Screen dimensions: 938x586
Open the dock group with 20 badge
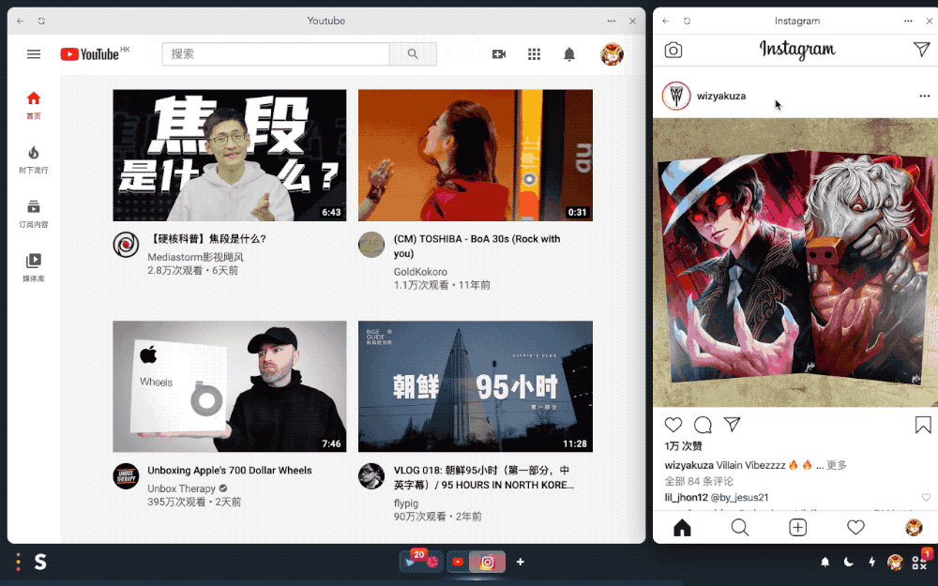point(421,562)
